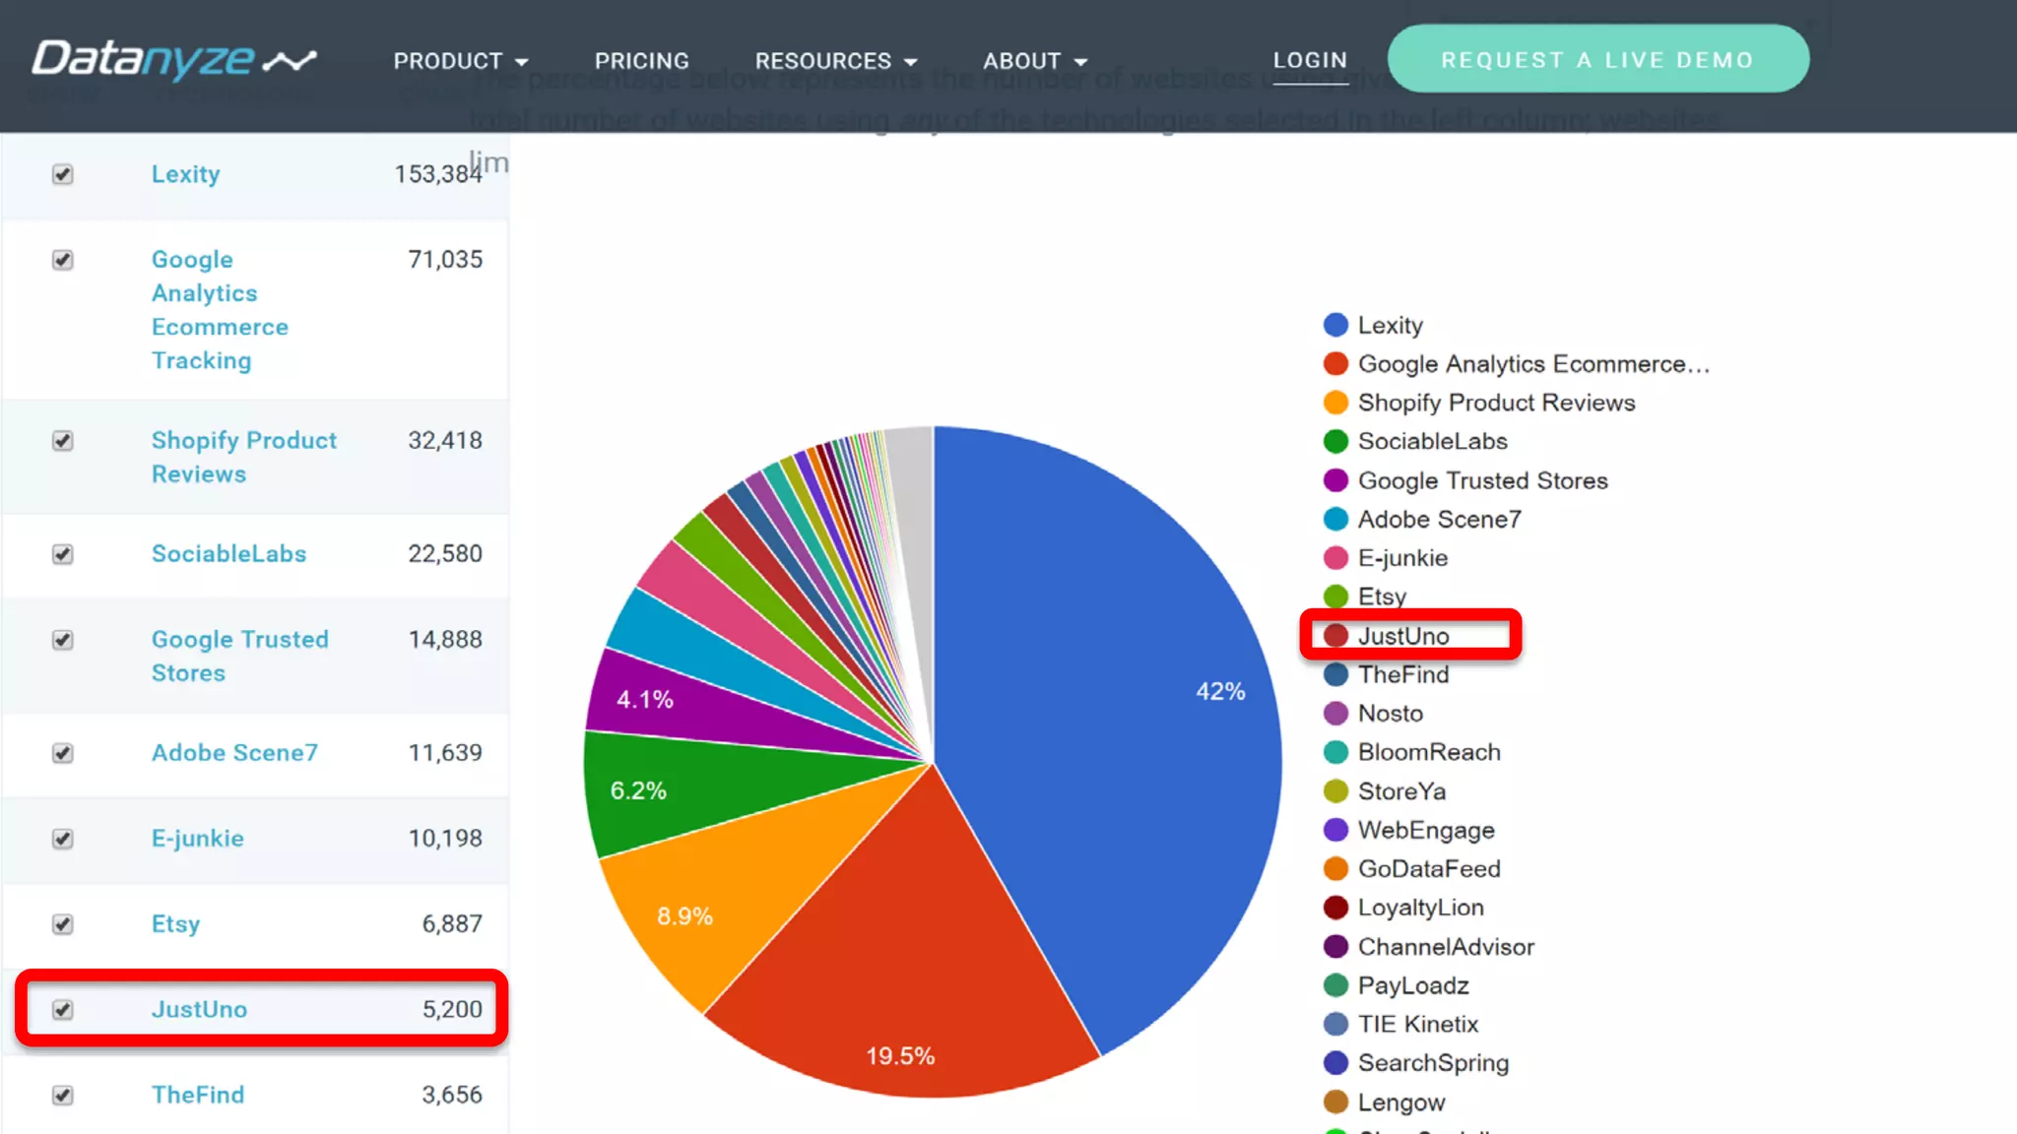Click the Datanyze logo

click(x=173, y=60)
